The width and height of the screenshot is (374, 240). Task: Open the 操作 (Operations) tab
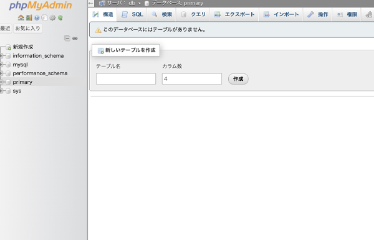tap(317, 14)
